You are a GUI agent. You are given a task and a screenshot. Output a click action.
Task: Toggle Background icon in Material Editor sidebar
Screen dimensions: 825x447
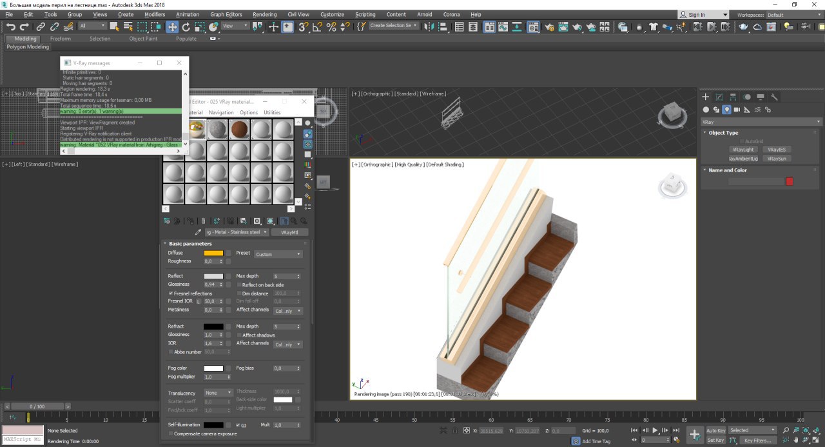pyautogui.click(x=307, y=144)
